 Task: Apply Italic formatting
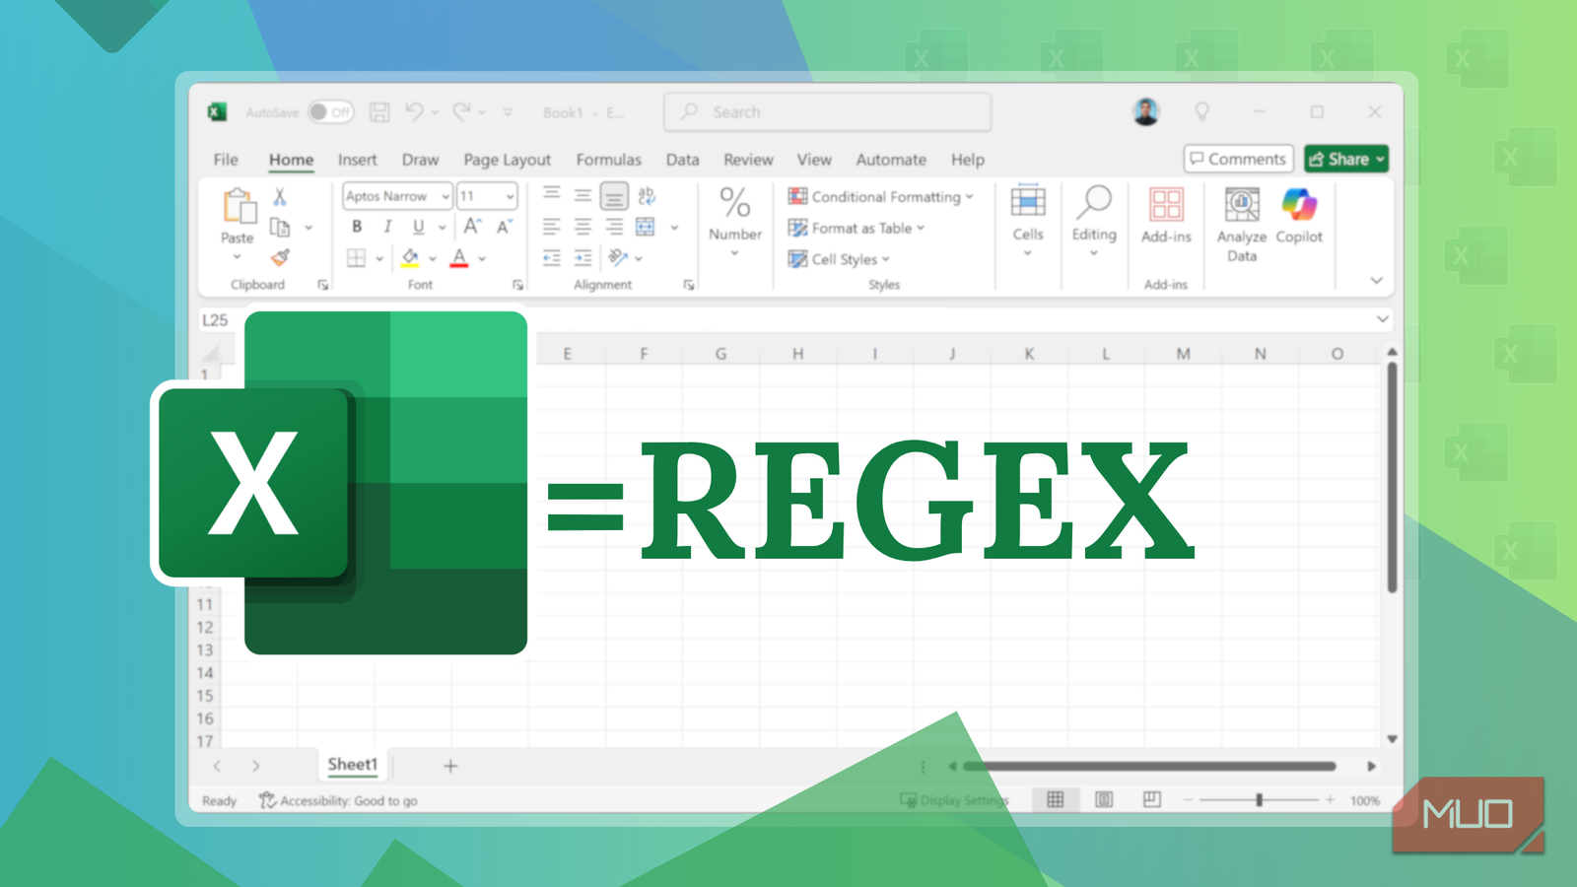(387, 227)
